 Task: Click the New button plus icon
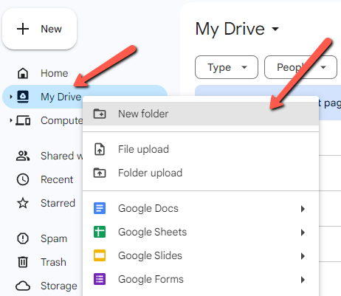pyautogui.click(x=23, y=29)
